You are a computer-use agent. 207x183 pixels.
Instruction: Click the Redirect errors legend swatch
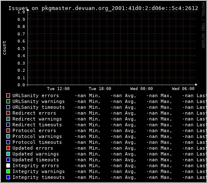8,113
